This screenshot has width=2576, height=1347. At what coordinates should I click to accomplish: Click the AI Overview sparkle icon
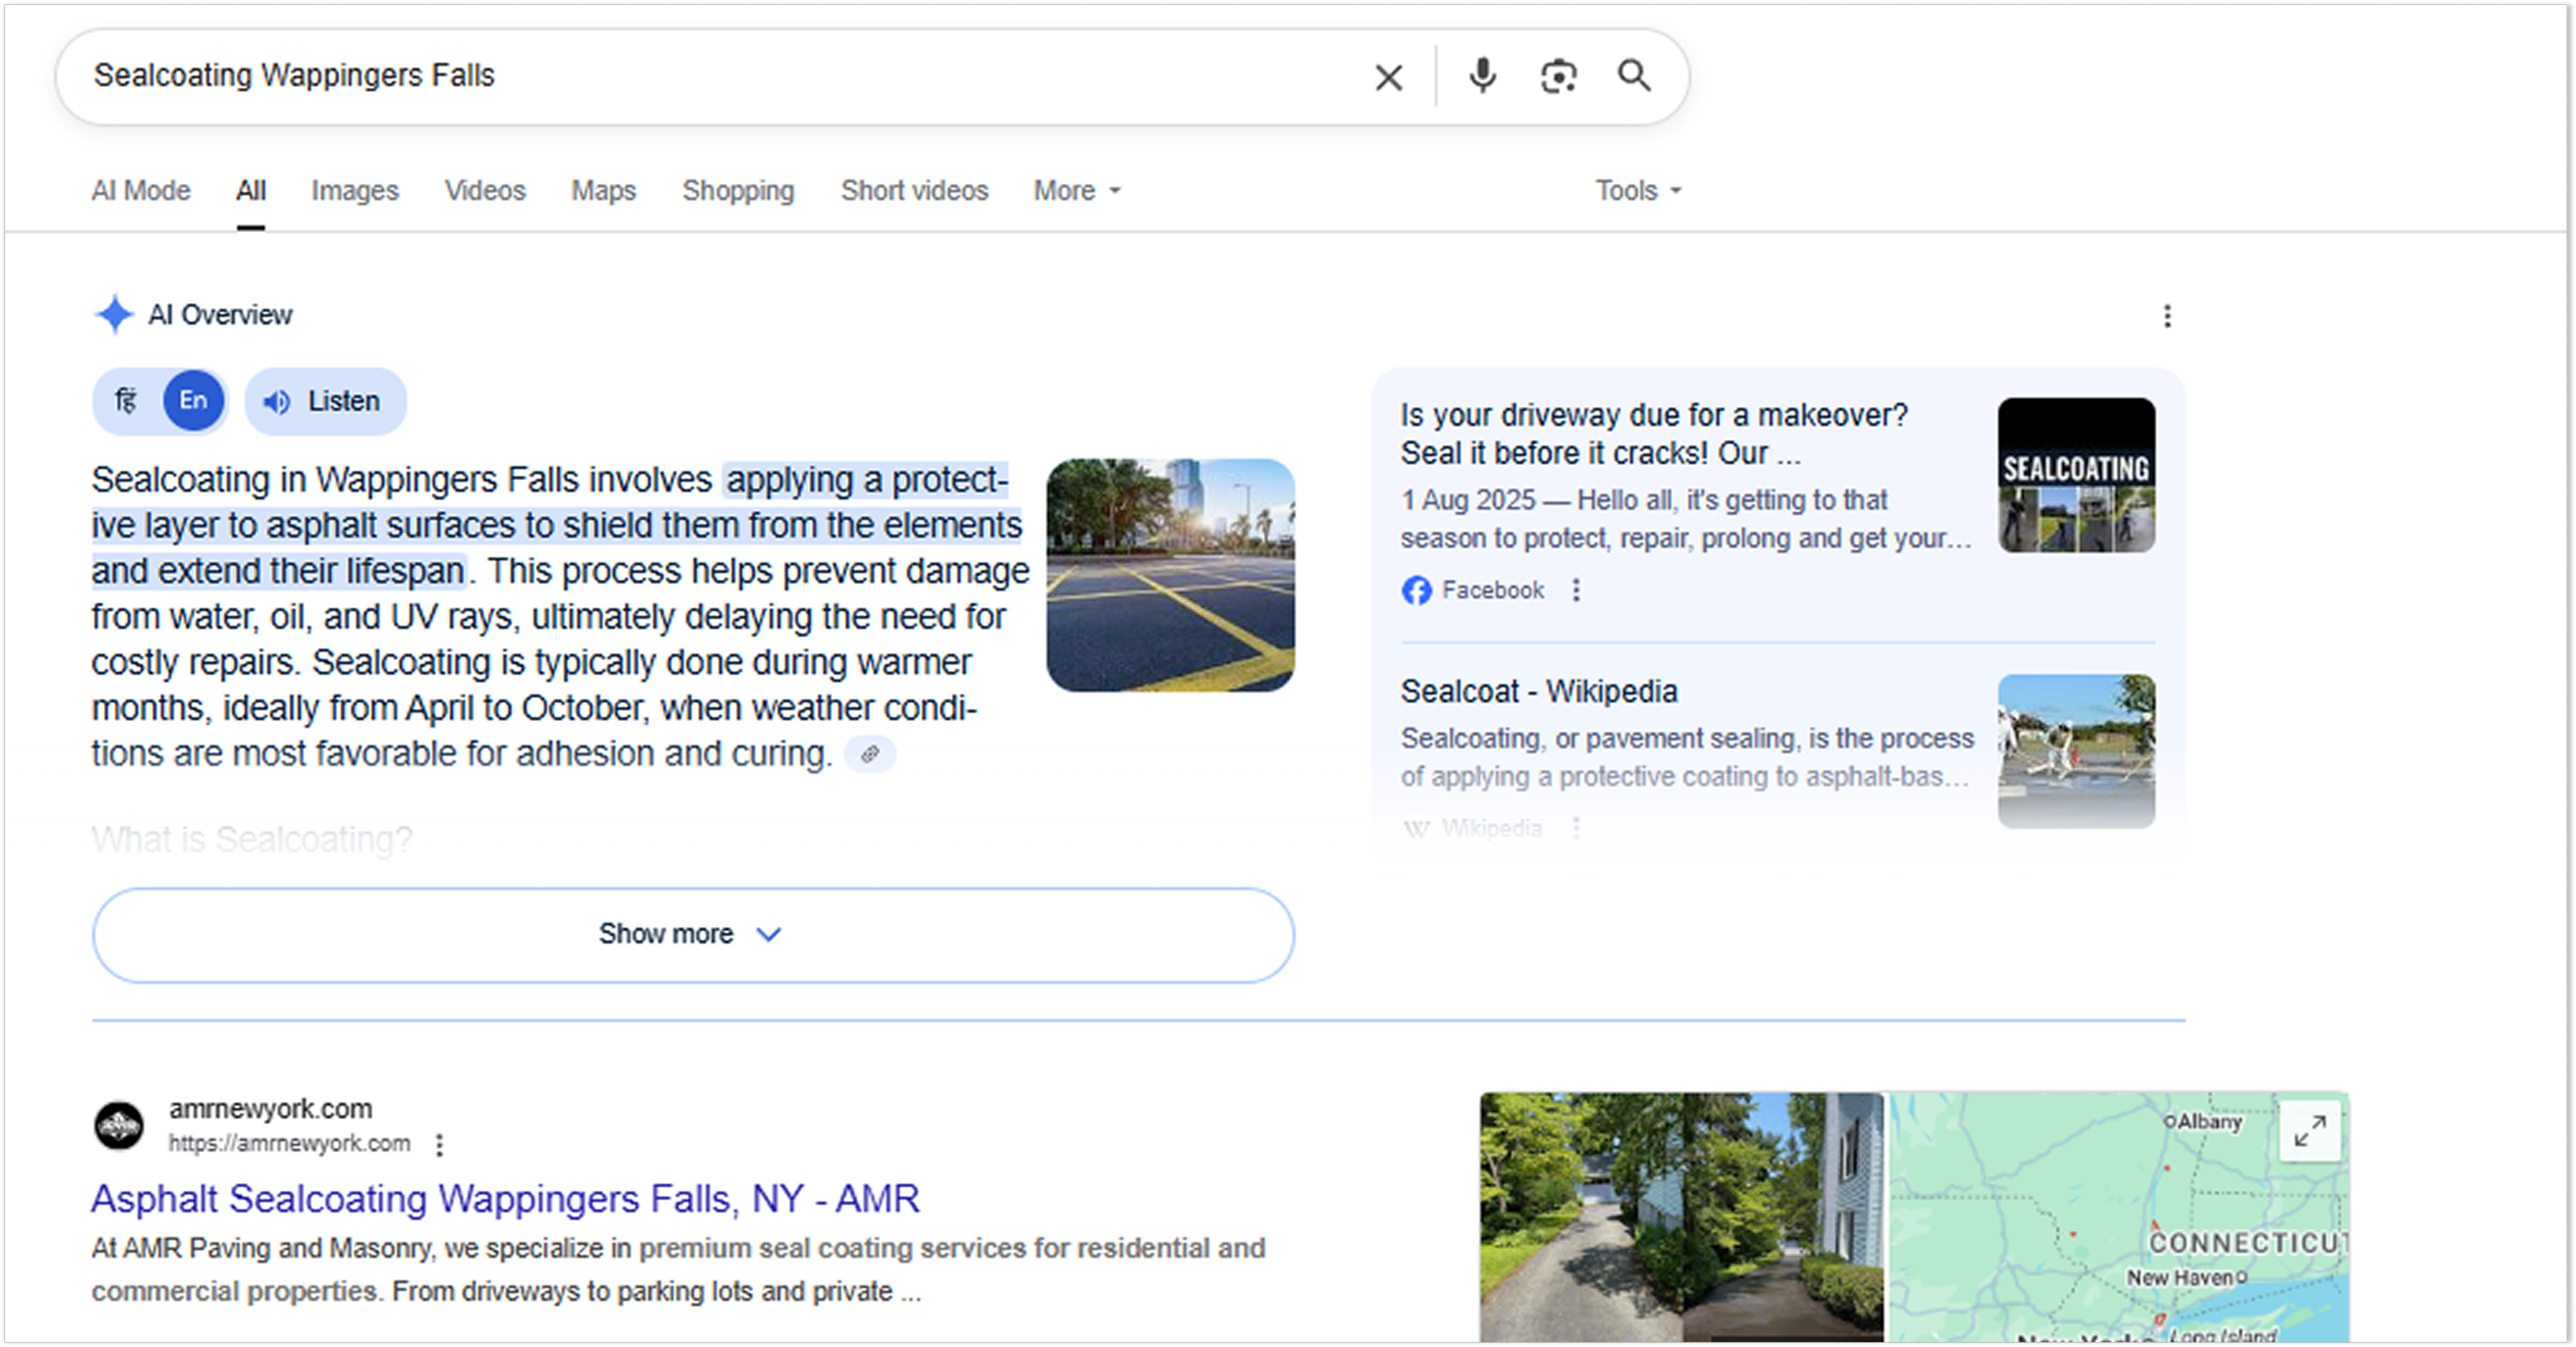114,314
